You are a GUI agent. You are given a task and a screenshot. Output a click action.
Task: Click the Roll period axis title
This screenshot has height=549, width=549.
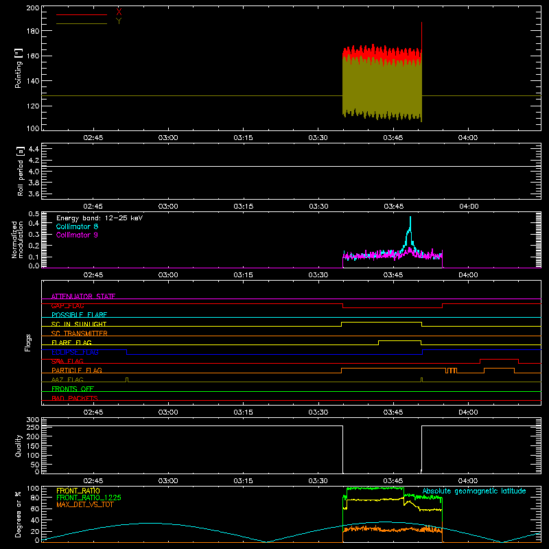tap(21, 171)
